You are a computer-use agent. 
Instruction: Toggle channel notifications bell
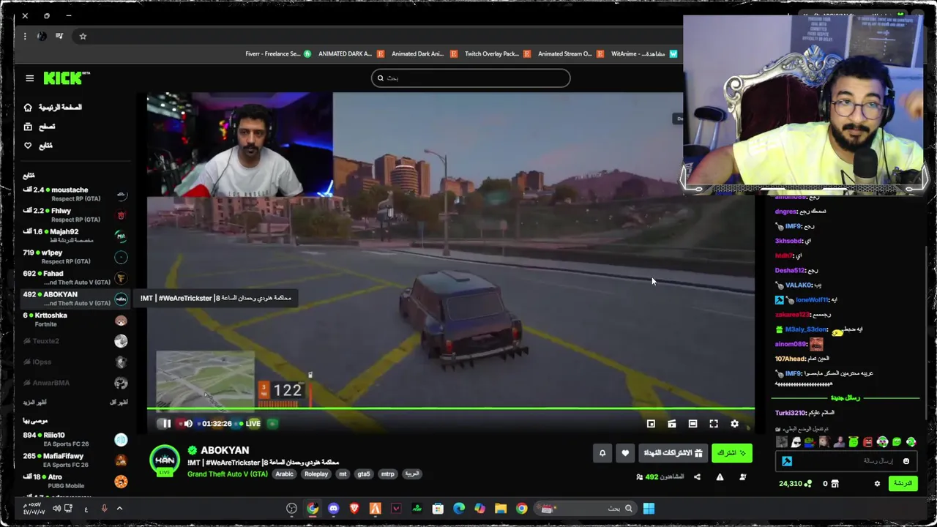(602, 453)
